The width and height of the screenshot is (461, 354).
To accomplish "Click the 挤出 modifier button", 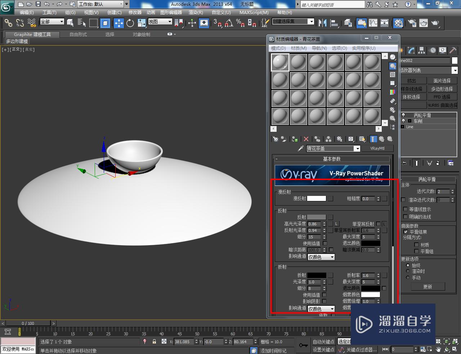I will click(413, 81).
